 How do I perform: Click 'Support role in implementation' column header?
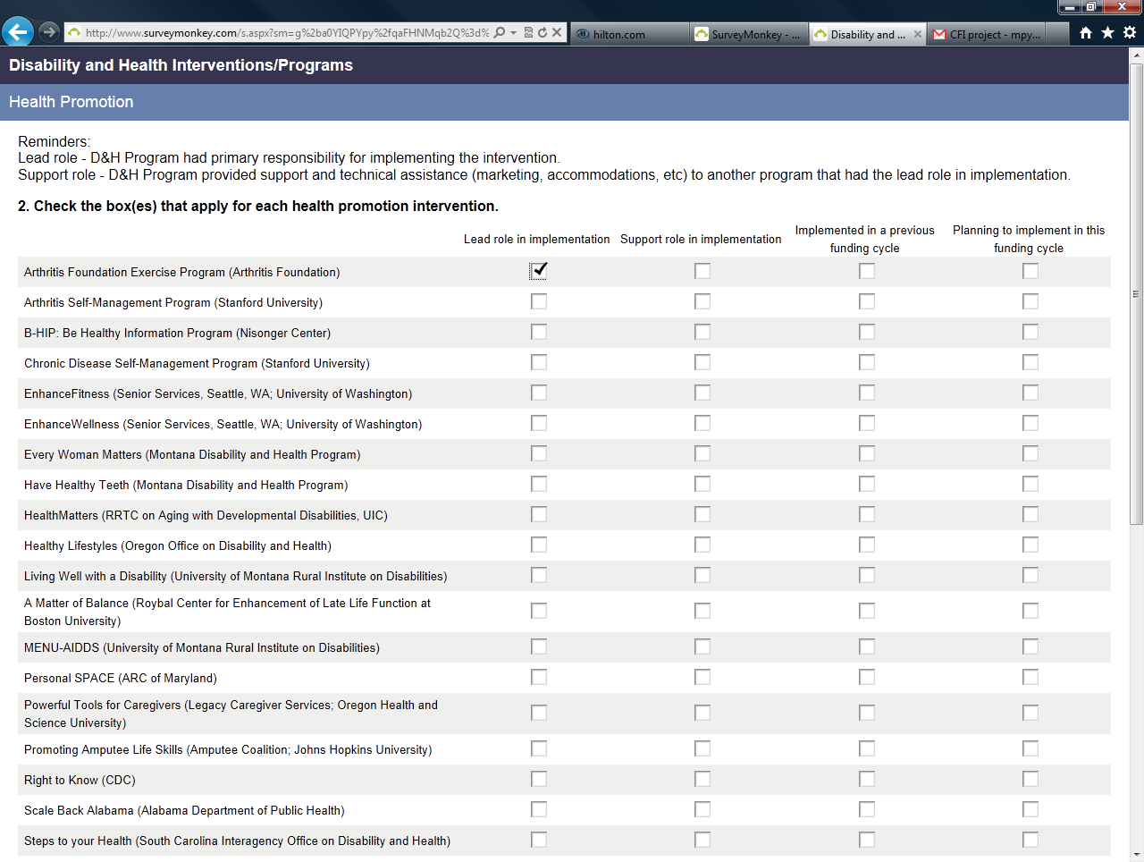(x=701, y=239)
